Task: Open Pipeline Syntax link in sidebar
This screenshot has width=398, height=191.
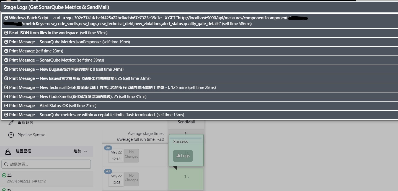Action: pyautogui.click(x=31, y=135)
